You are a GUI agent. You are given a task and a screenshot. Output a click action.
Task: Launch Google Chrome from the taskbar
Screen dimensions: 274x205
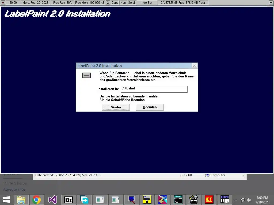coord(36,200)
